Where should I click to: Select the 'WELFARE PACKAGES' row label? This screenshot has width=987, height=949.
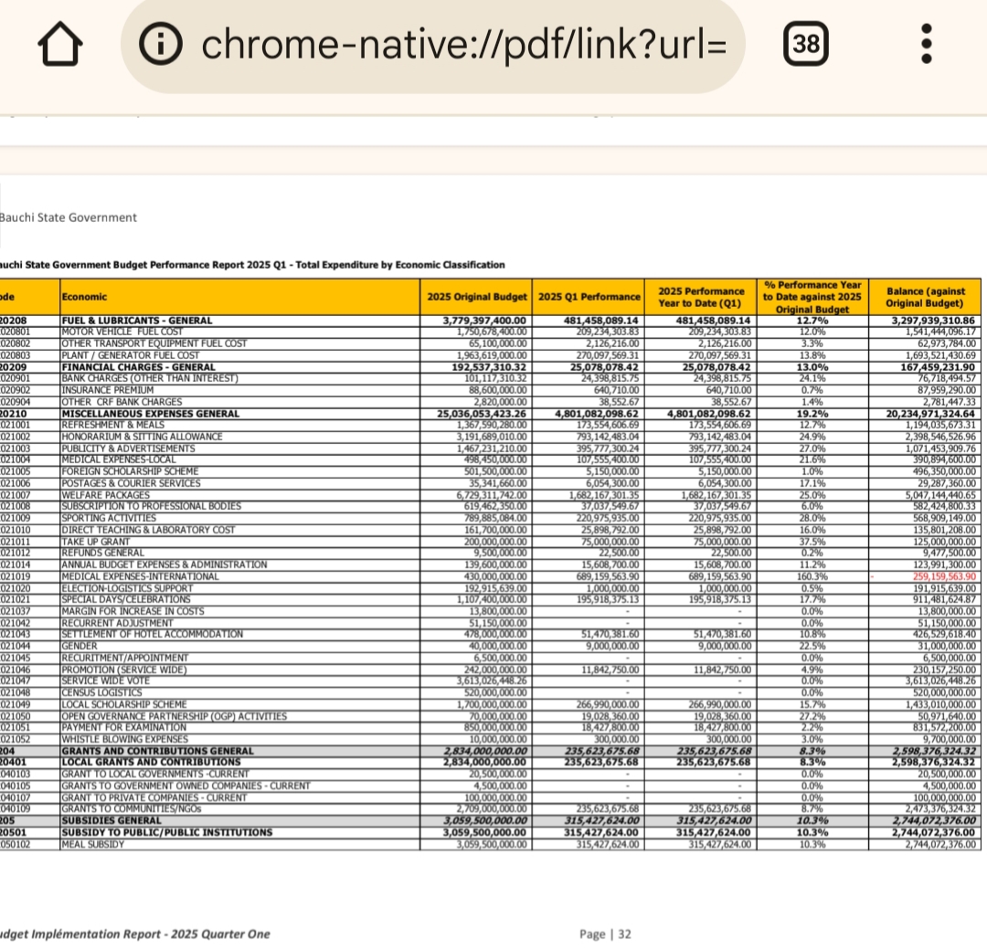click(106, 495)
